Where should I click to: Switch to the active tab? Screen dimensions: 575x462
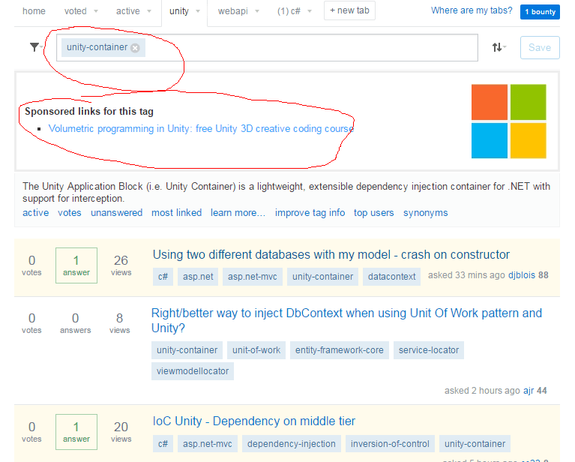coord(128,11)
